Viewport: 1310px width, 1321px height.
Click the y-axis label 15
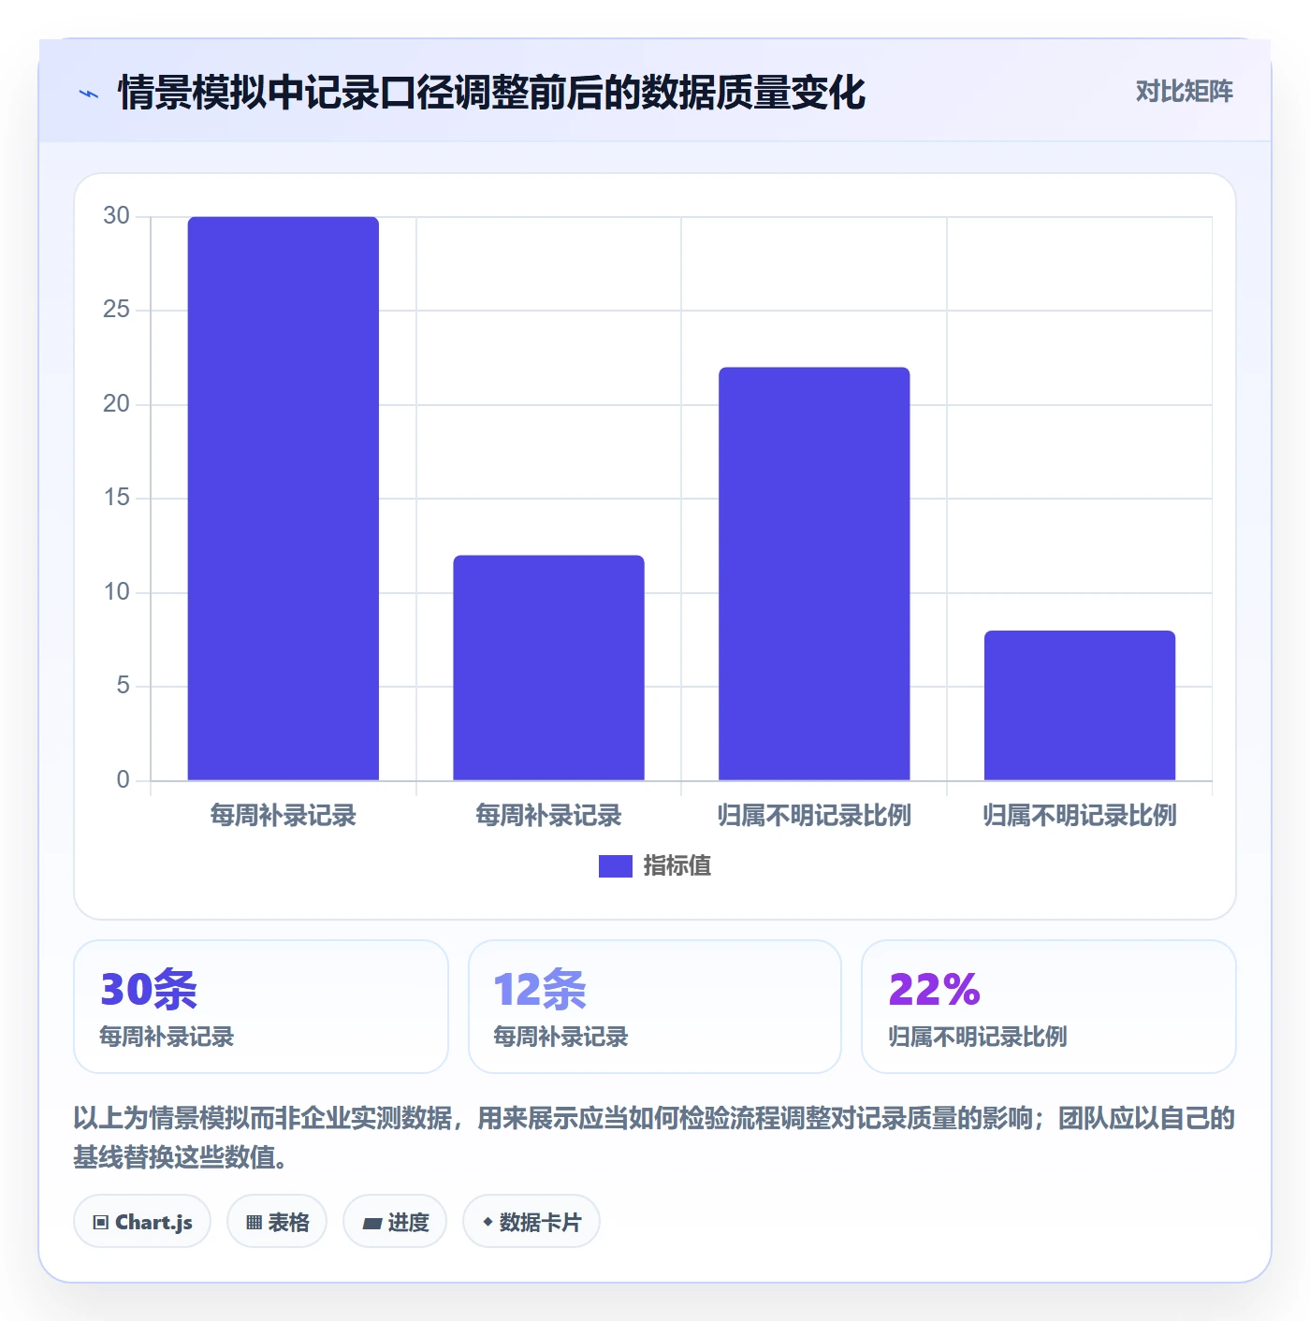[x=116, y=498]
